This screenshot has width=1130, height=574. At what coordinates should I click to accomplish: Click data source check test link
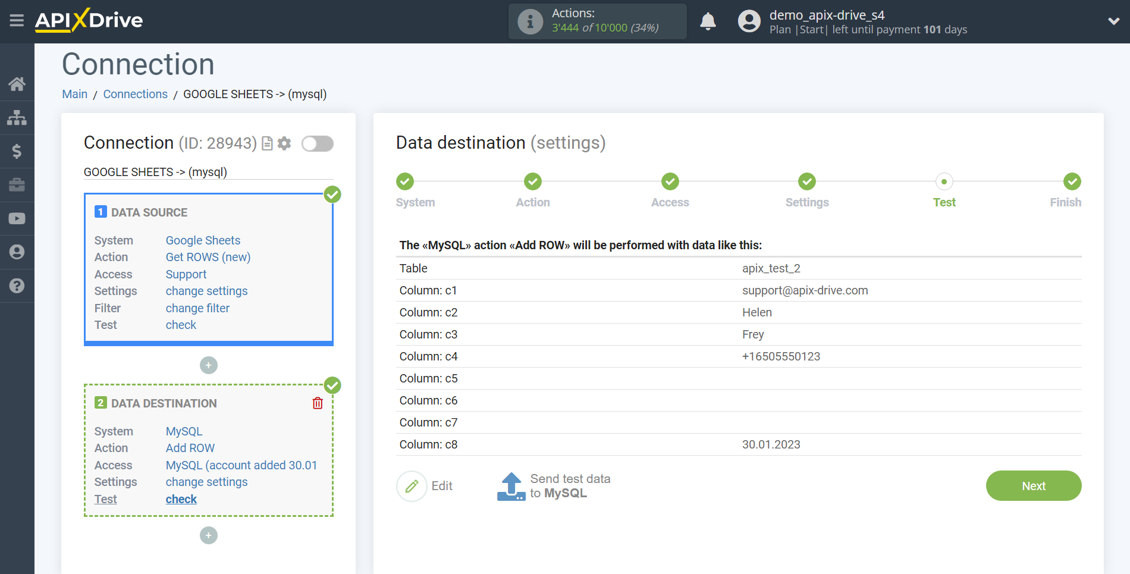[181, 325]
